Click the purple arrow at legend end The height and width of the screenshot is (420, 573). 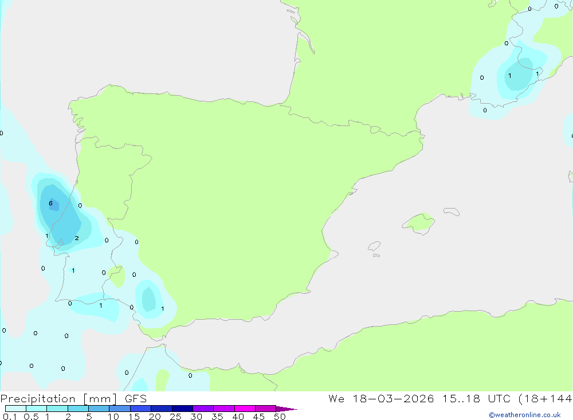click(286, 409)
